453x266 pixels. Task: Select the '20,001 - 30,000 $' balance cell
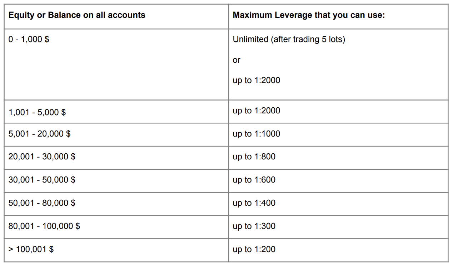point(42,157)
